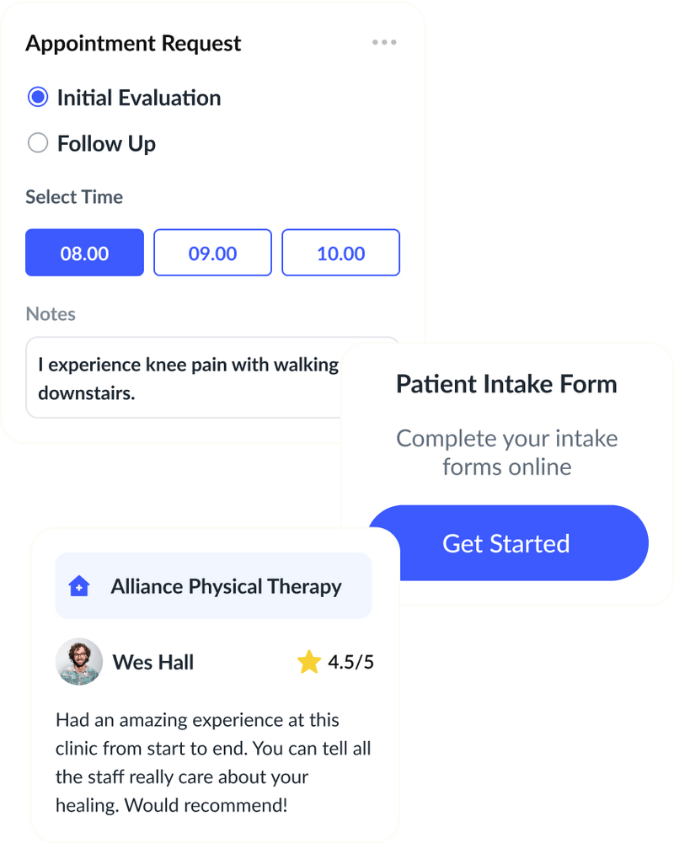Select the Initial Evaluation radio button

tap(38, 98)
